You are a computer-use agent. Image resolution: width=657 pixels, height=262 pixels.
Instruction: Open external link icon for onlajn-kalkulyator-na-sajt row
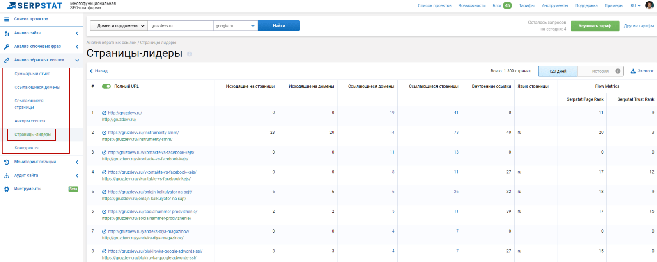[104, 192]
